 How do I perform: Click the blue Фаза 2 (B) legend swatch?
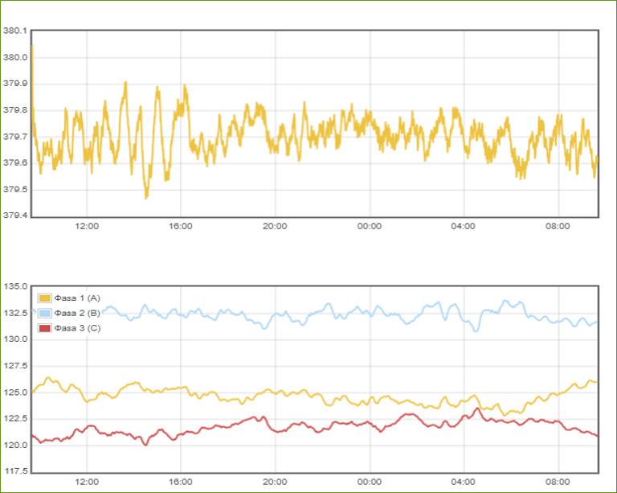(x=45, y=313)
